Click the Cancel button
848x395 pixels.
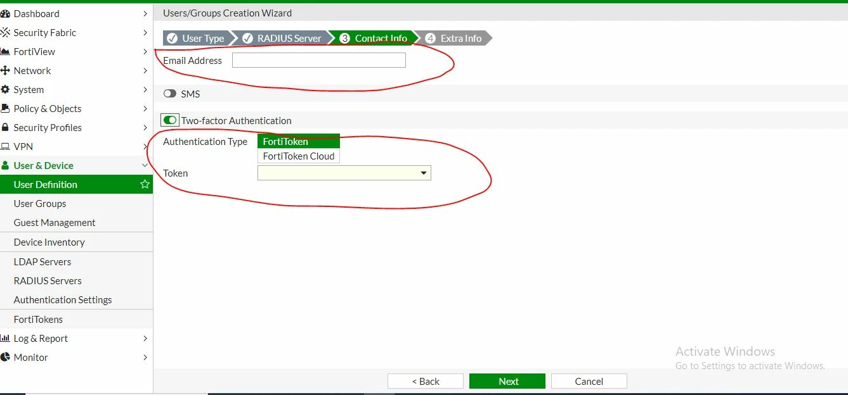589,381
